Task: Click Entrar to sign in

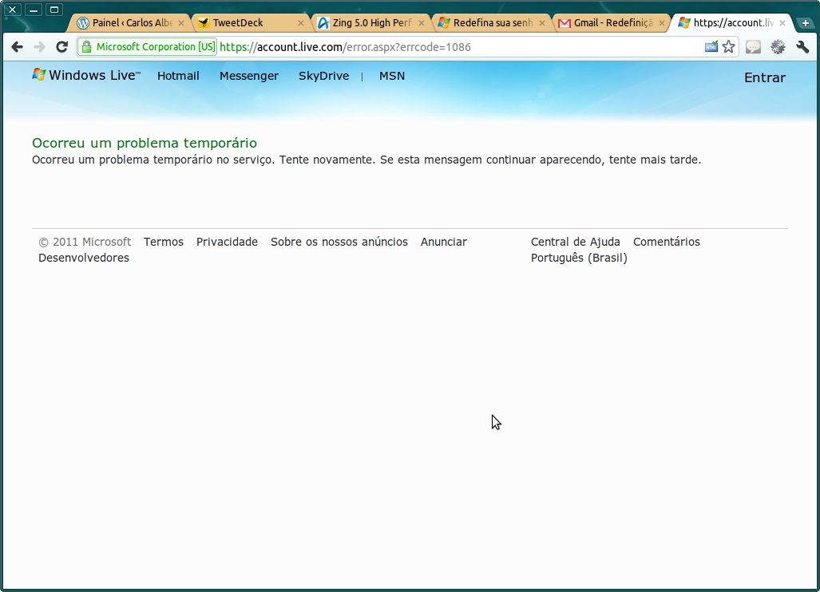Action: coord(765,77)
